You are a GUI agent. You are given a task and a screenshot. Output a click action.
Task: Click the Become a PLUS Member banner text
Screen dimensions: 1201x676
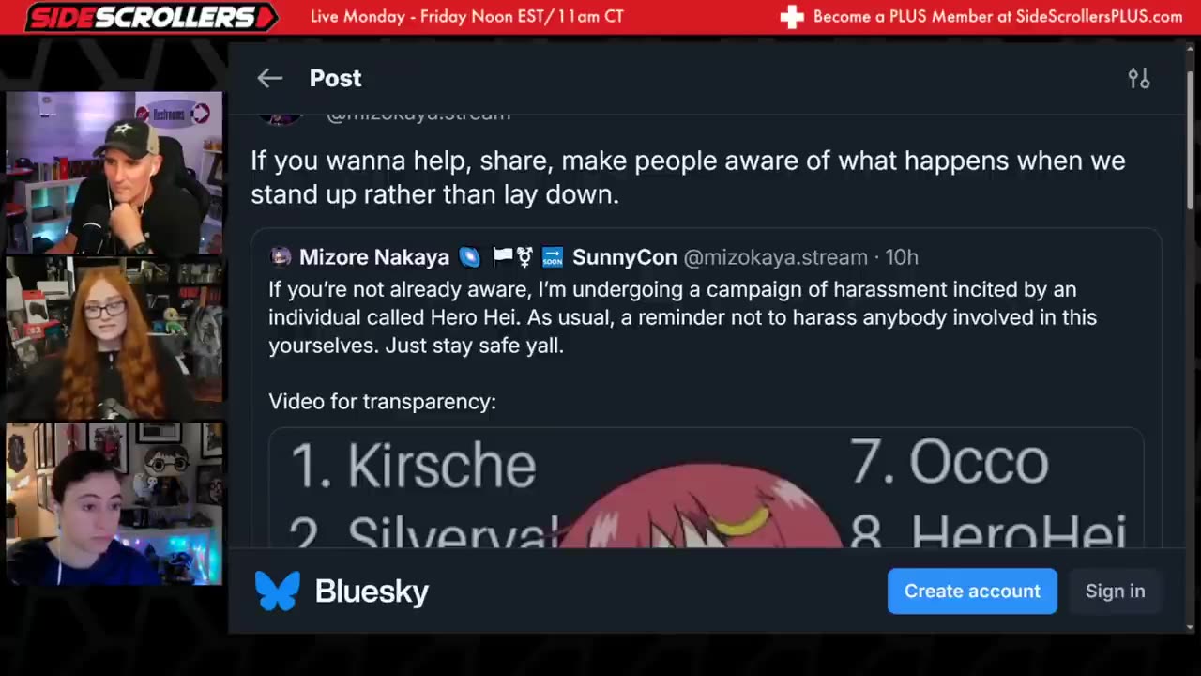tap(997, 17)
